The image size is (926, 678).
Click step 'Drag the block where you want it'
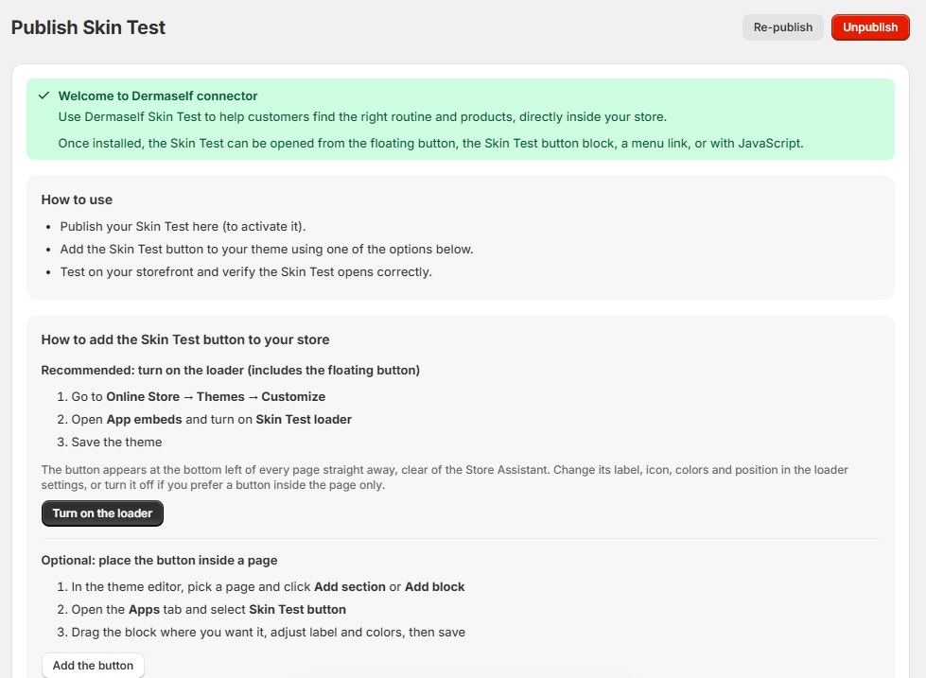[268, 632]
